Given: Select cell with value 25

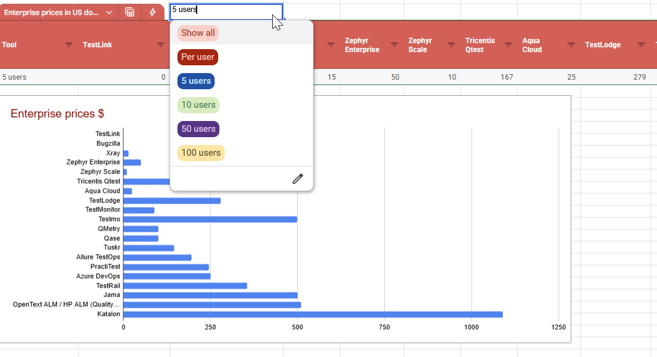Looking at the screenshot, I should click(x=571, y=77).
